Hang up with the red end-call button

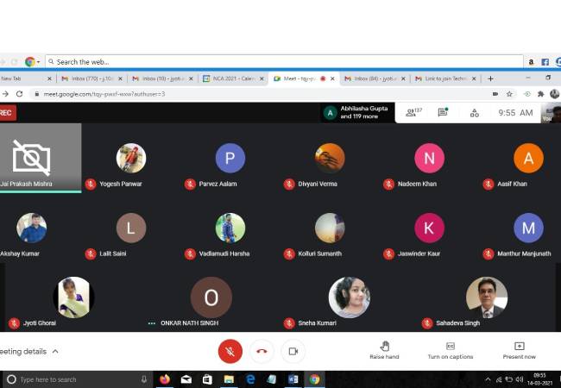coord(262,351)
